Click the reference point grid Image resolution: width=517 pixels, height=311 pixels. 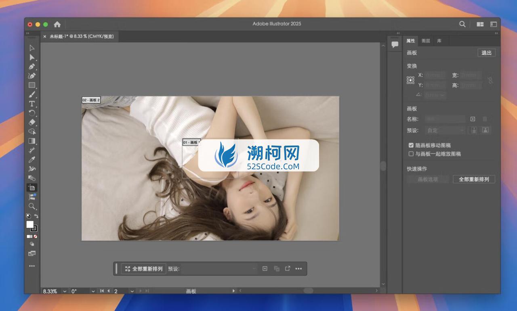[x=410, y=80]
